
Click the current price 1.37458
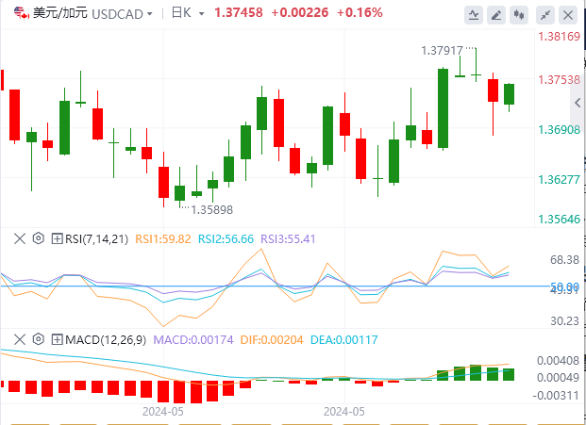pos(239,12)
